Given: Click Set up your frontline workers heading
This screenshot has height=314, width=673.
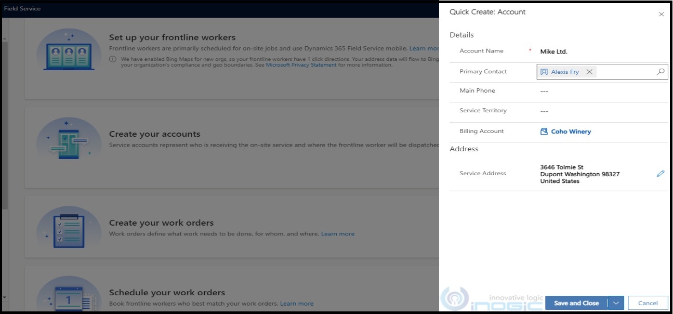Looking at the screenshot, I should pyautogui.click(x=173, y=37).
